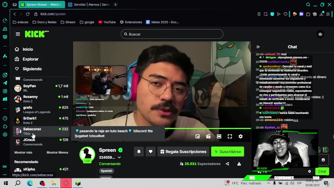334x188 pixels.
Task: Open clip creation icon on player
Action: point(208,136)
